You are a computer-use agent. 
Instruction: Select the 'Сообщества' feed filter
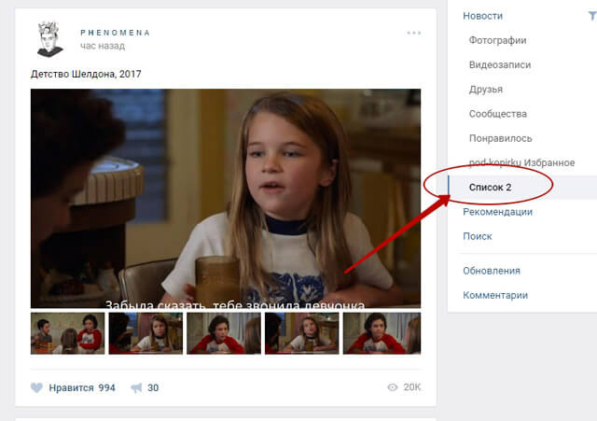(498, 114)
